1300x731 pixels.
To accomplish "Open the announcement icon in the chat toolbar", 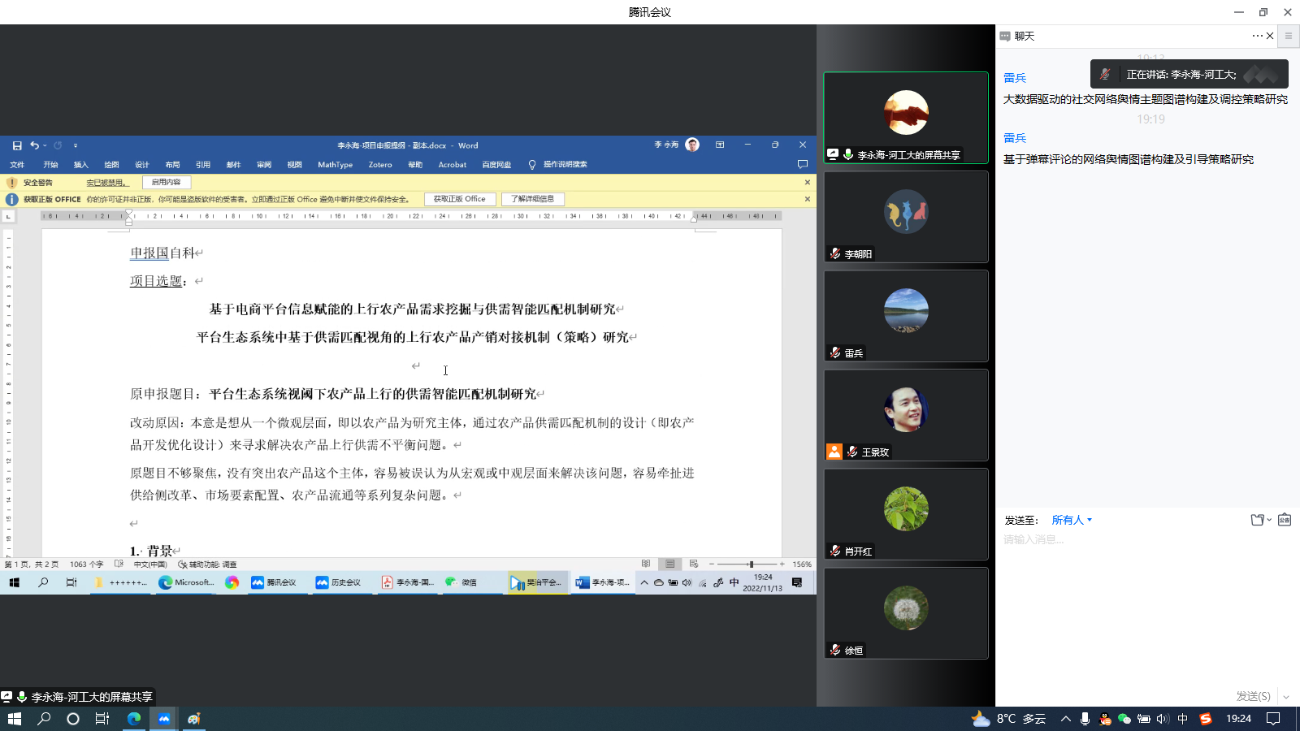I will coord(1285,520).
